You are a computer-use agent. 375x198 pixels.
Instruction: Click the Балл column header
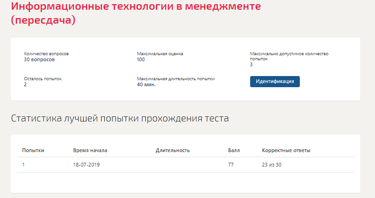click(x=234, y=150)
